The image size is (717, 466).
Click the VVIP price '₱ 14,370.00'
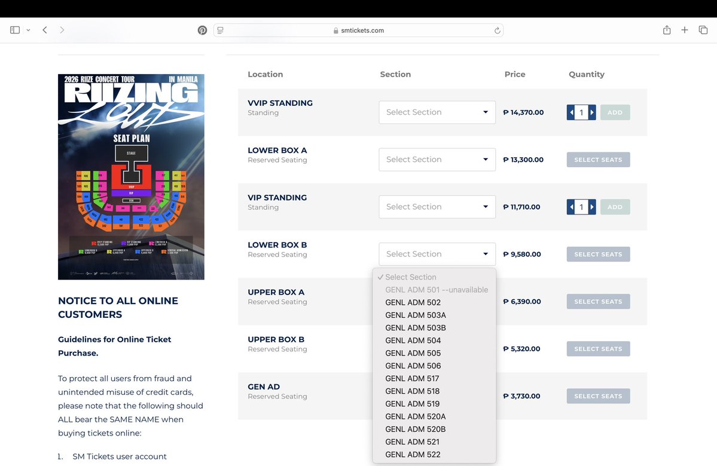(524, 112)
